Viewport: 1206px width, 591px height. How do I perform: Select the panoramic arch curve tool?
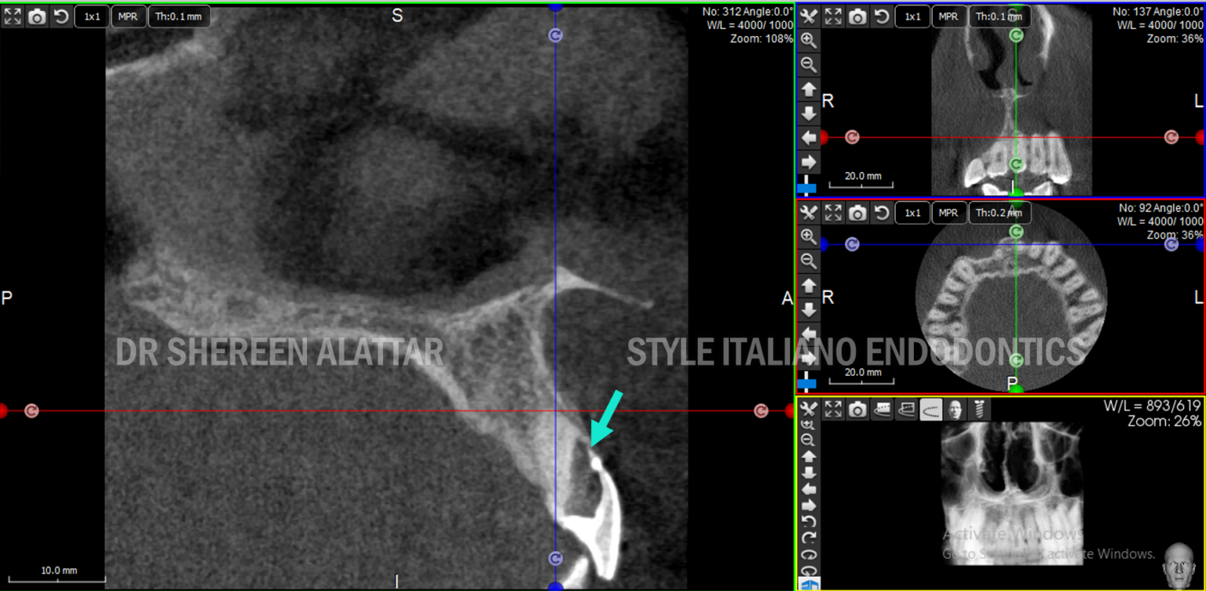pos(930,409)
